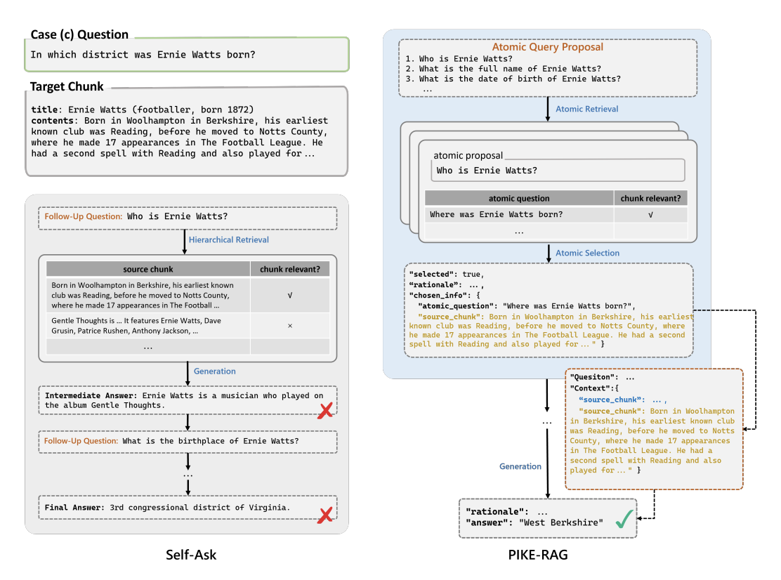This screenshot has height=580, width=781.
Task: Select the 'Target Chunk' heading
Action: click(x=67, y=86)
